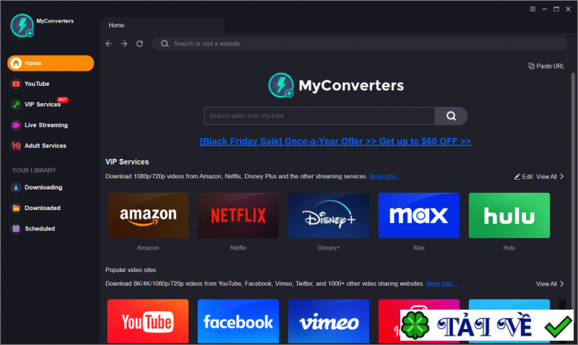Open the Scheduled library list
This screenshot has height=345, width=578.
pos(33,229)
